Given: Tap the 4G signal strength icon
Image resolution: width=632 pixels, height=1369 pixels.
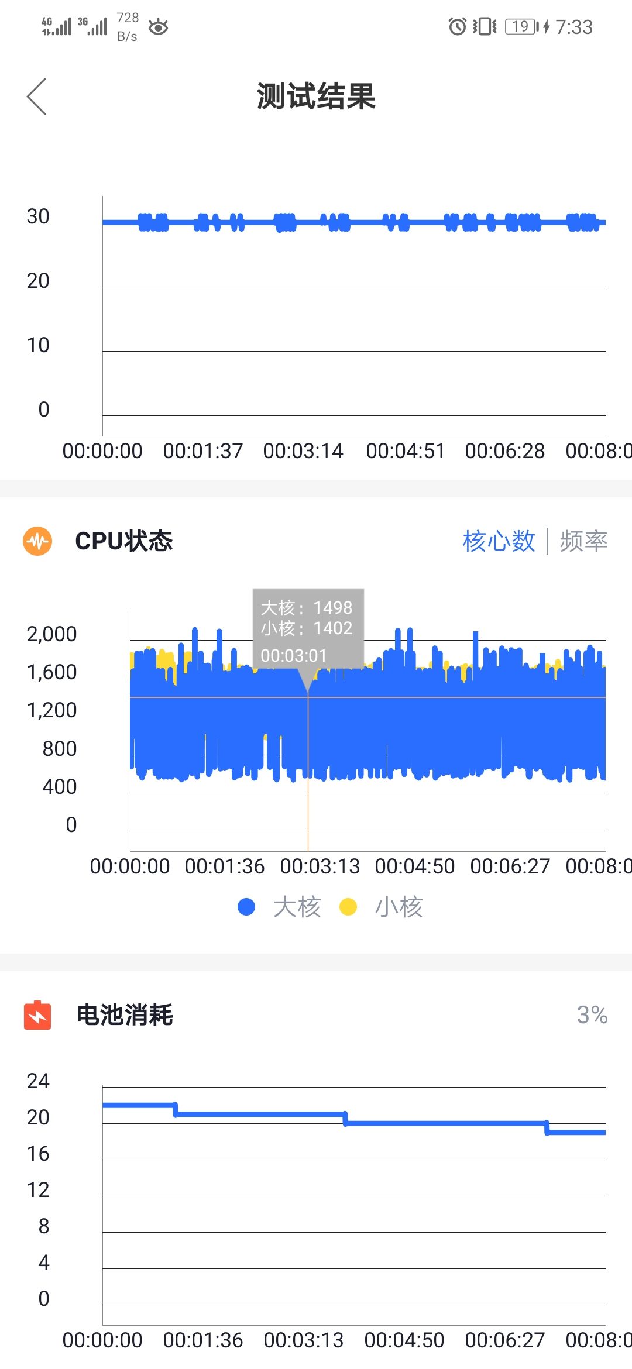Looking at the screenshot, I should (x=56, y=26).
